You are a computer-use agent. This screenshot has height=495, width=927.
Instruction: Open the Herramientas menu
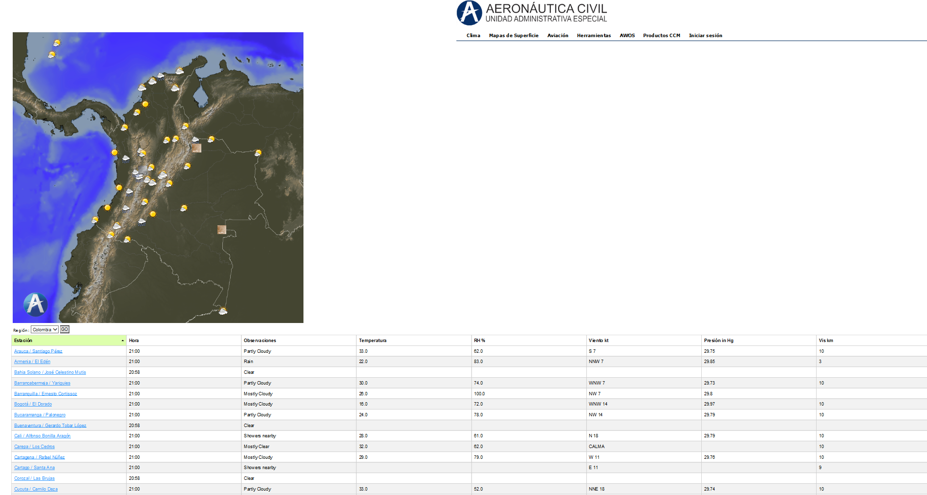tap(594, 36)
